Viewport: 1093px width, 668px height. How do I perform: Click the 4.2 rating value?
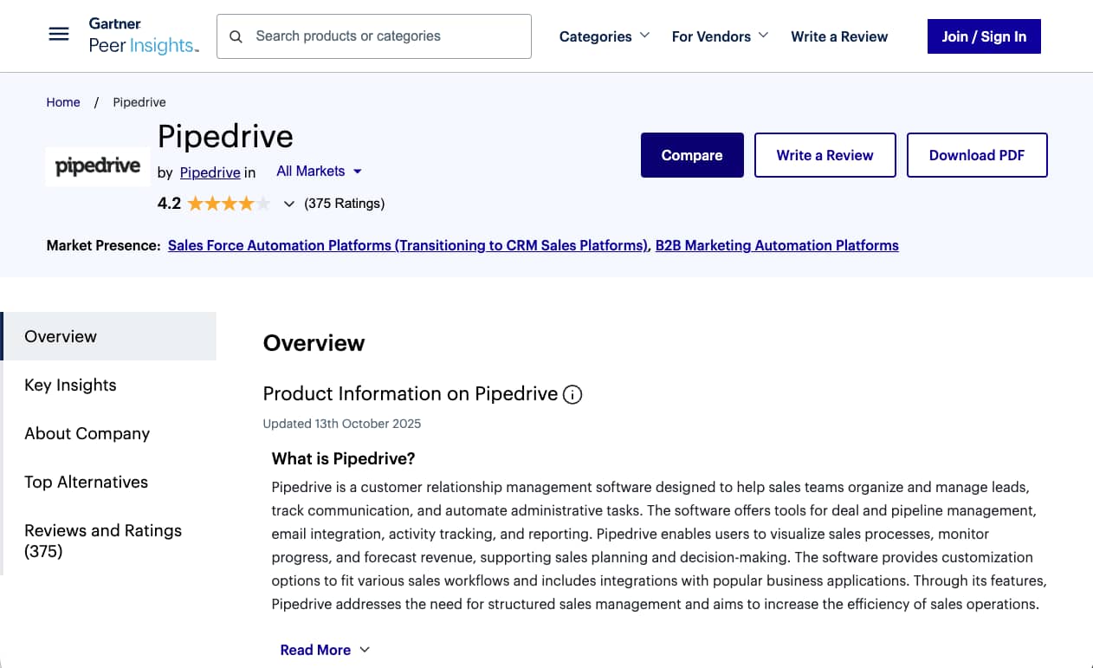coord(169,204)
